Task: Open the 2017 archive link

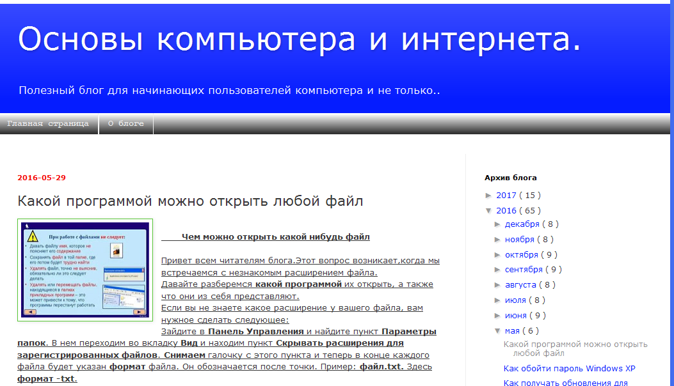Action: pos(506,196)
